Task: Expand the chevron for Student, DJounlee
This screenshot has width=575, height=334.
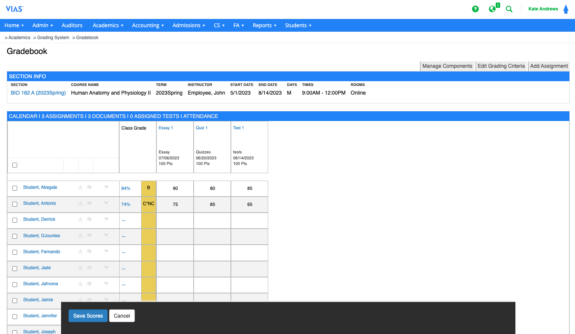Action: [107, 235]
